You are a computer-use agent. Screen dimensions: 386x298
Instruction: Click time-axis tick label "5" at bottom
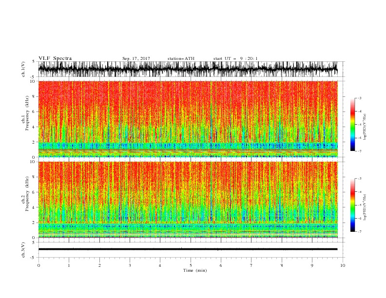click(x=191, y=265)
